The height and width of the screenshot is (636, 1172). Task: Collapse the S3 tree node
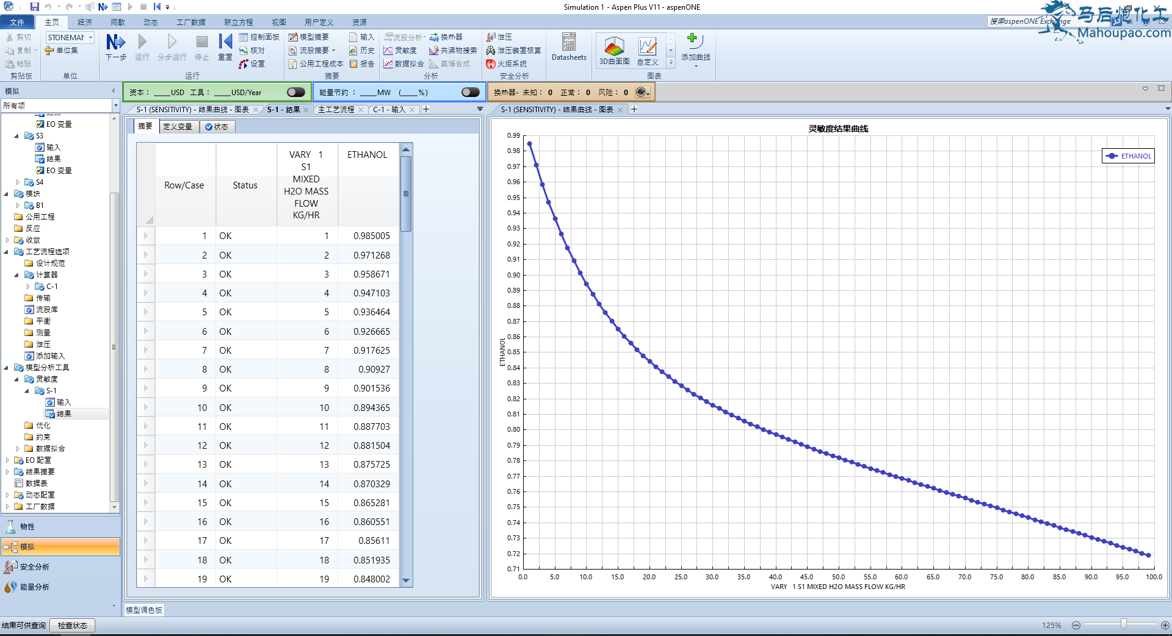point(16,136)
